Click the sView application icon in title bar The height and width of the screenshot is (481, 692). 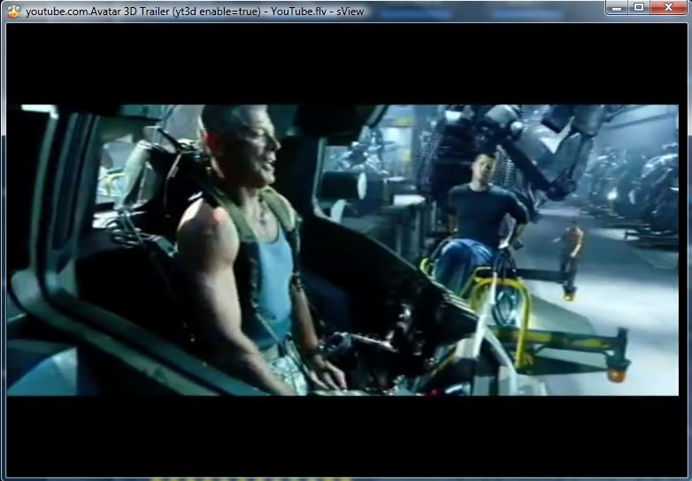13,11
